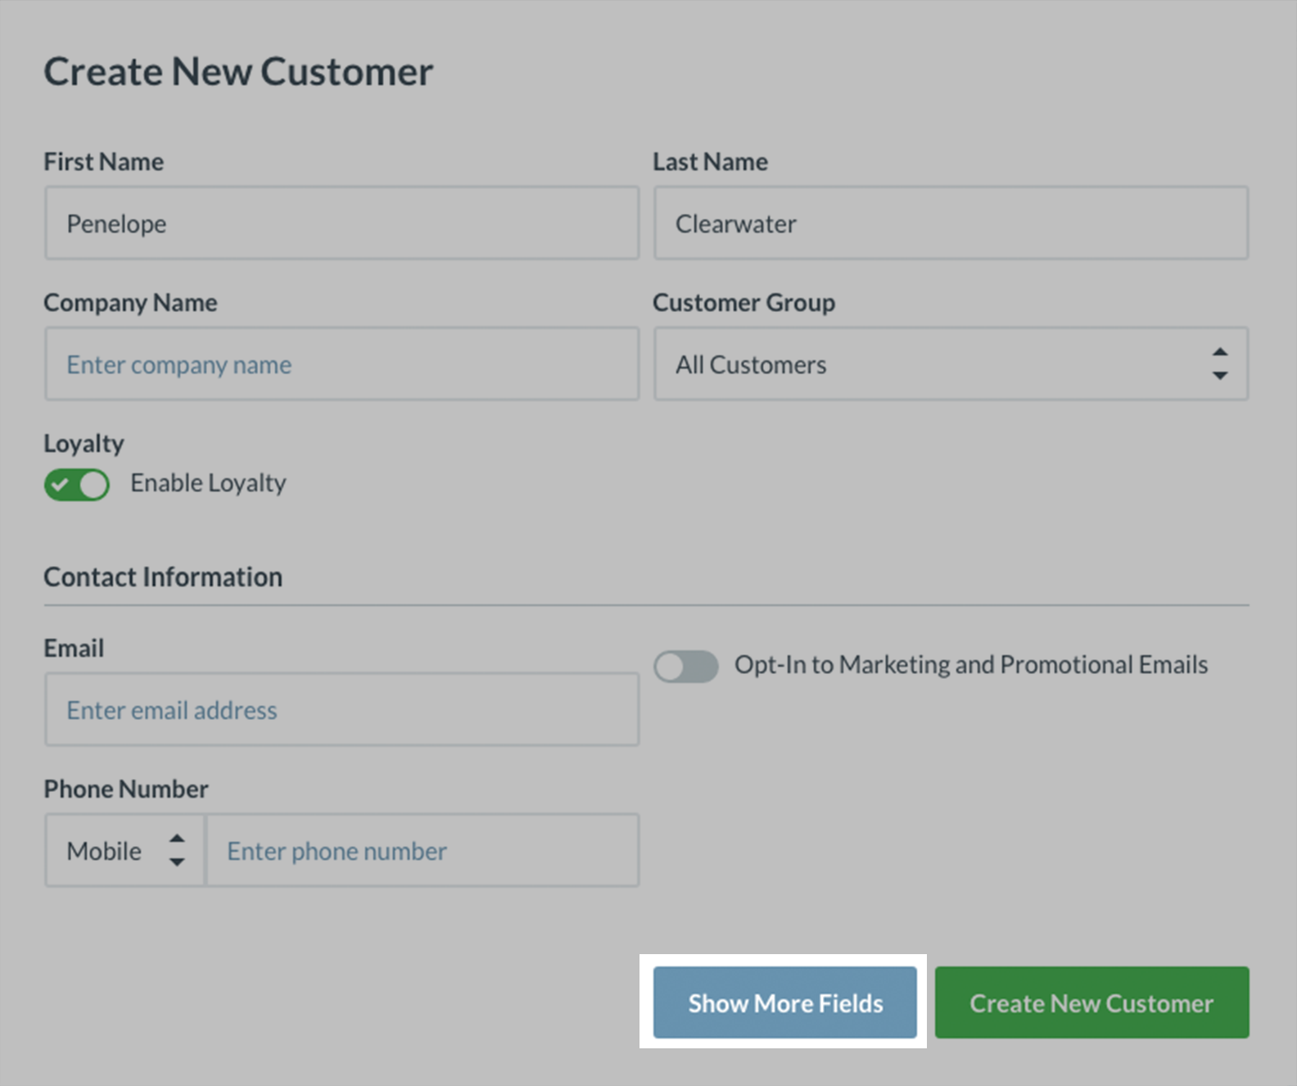Focus the Company Name input box

(341, 364)
